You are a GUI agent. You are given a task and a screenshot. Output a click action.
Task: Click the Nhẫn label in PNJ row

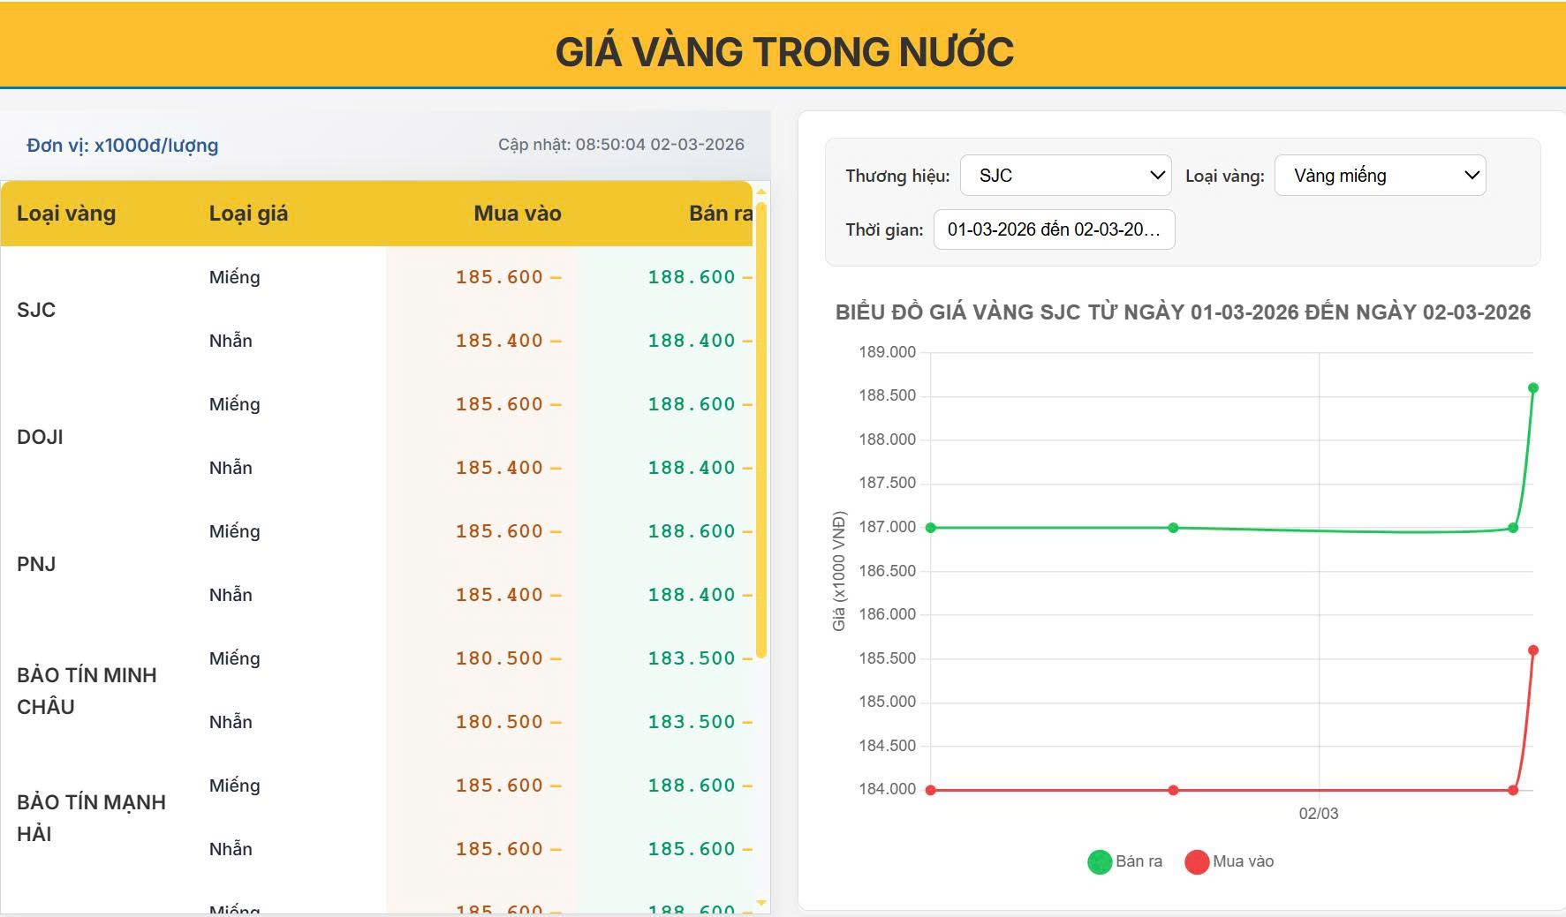(x=231, y=595)
